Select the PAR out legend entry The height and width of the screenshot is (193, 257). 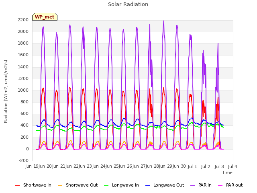coord(230,185)
